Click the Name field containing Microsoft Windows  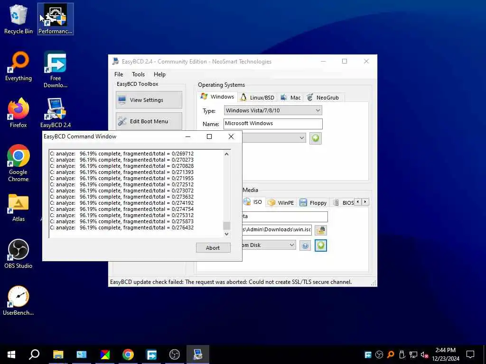point(273,124)
